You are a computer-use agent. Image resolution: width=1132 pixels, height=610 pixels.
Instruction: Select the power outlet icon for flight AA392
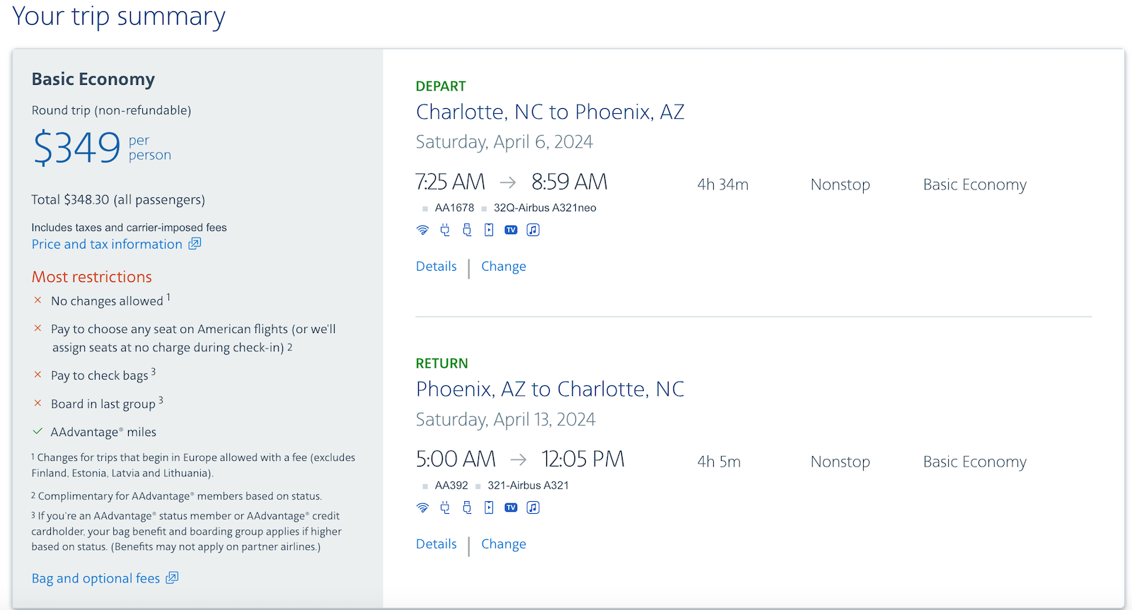[x=444, y=507]
